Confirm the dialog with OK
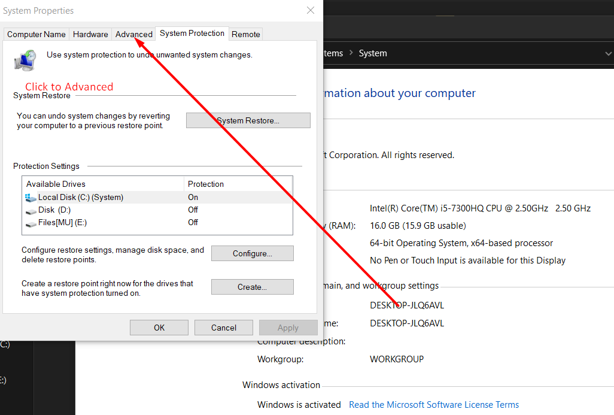The width and height of the screenshot is (614, 415). point(159,328)
